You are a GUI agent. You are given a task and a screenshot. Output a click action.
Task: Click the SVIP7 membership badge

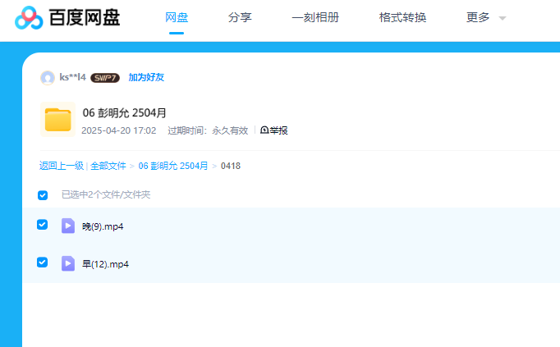[x=105, y=78]
